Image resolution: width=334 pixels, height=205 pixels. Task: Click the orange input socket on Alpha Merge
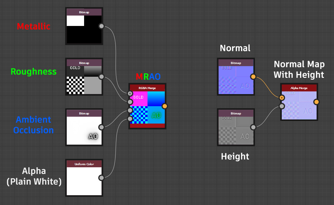pos(281,97)
